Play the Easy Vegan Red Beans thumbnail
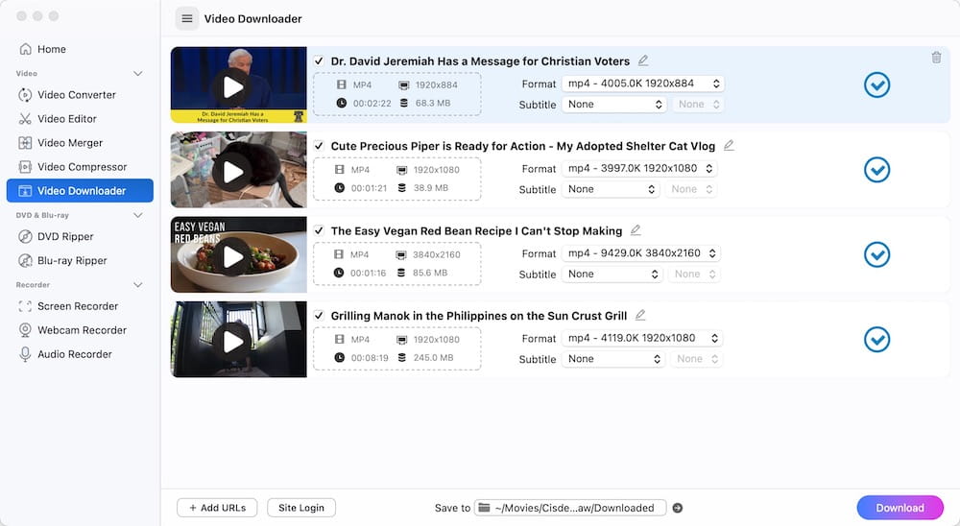The width and height of the screenshot is (960, 526). tap(232, 256)
